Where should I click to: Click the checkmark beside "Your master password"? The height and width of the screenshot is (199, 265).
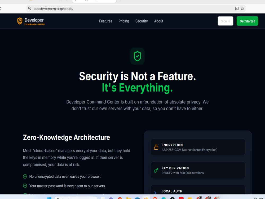click(x=25, y=186)
